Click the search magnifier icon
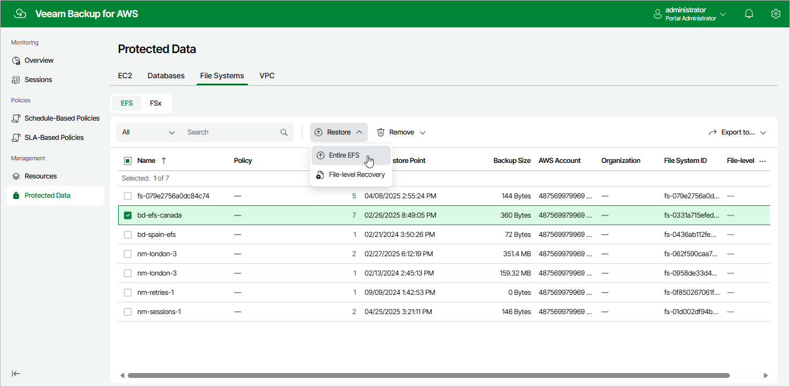Screen dimensions: 790x387 [284, 132]
